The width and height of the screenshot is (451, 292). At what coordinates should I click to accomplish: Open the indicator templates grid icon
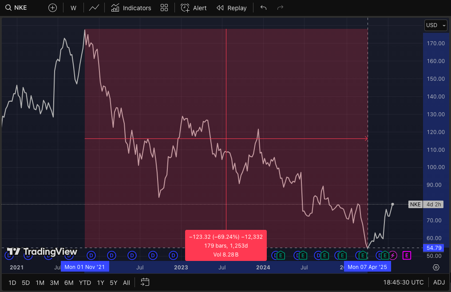tap(164, 8)
